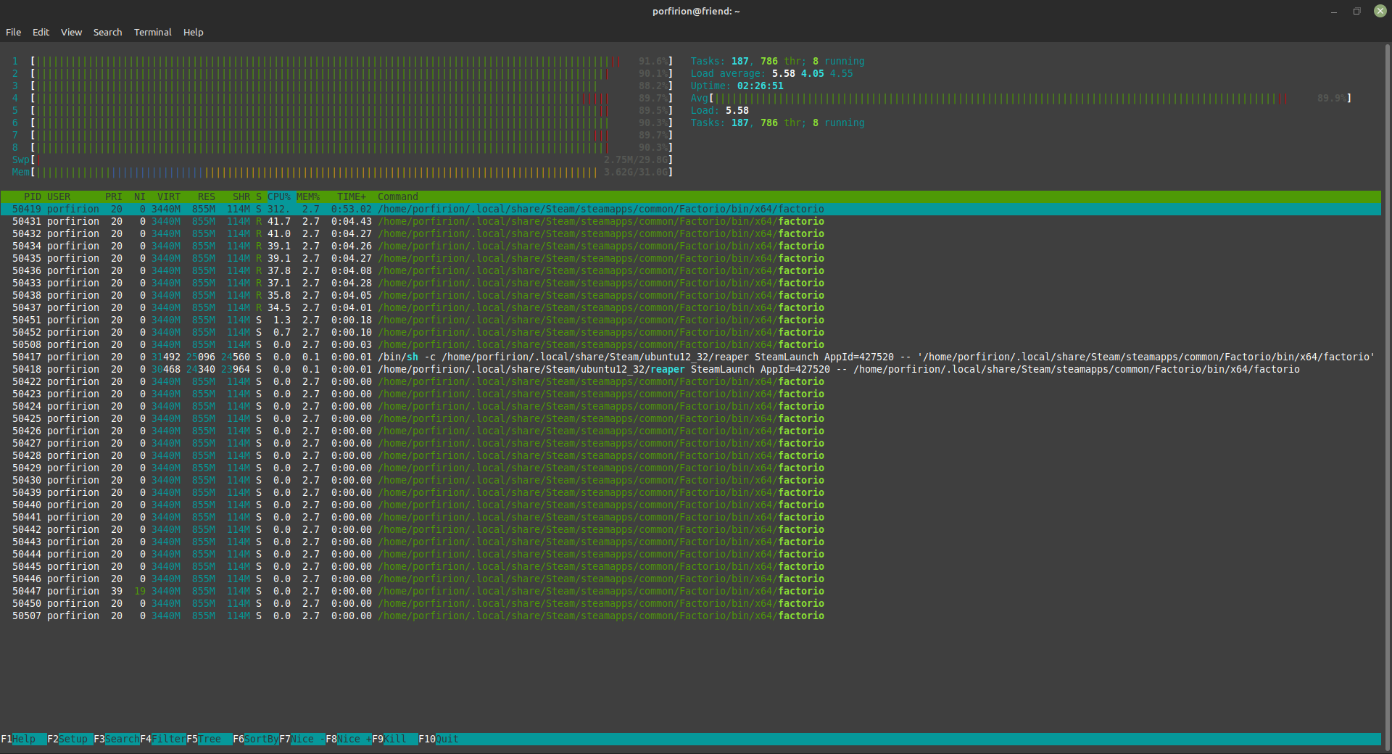Sort by the PID column header
This screenshot has width=1392, height=754.
32,196
